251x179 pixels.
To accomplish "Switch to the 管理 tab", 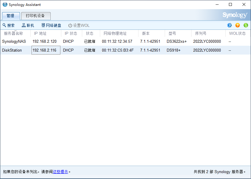I will pos(11,16).
